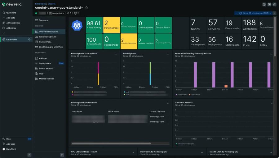Screen dimensions: 279x158
Task: Click the Add User icon
Action: coord(4,144)
